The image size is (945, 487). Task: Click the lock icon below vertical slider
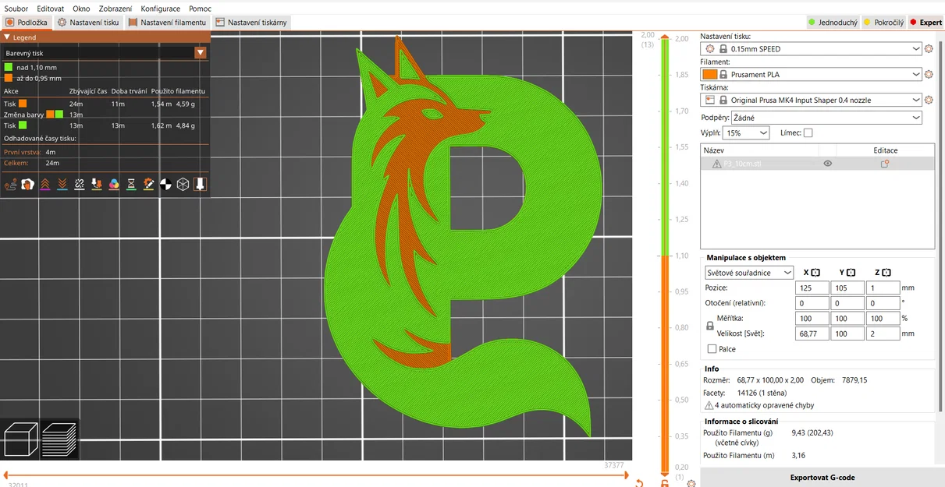[x=665, y=483]
